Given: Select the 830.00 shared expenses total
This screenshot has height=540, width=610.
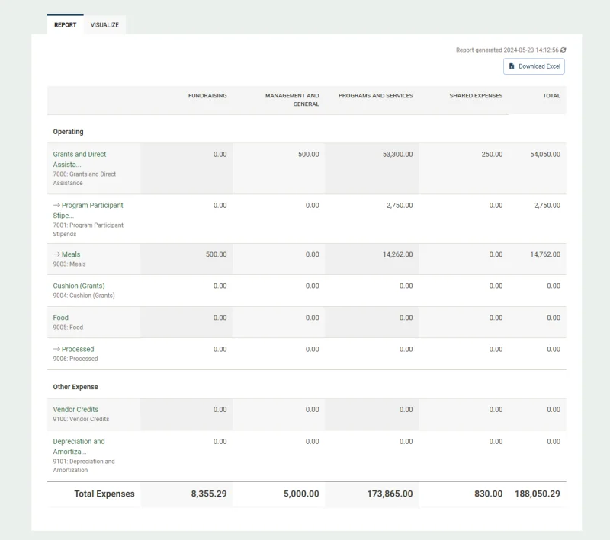Looking at the screenshot, I should (x=488, y=494).
